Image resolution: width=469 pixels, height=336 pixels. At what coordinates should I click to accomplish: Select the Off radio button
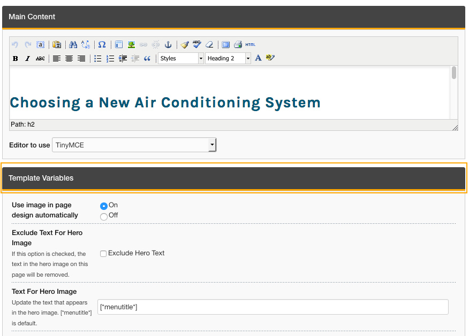[x=104, y=216]
